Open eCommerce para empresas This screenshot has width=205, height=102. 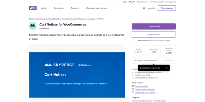pyautogui.click(x=96, y=8)
